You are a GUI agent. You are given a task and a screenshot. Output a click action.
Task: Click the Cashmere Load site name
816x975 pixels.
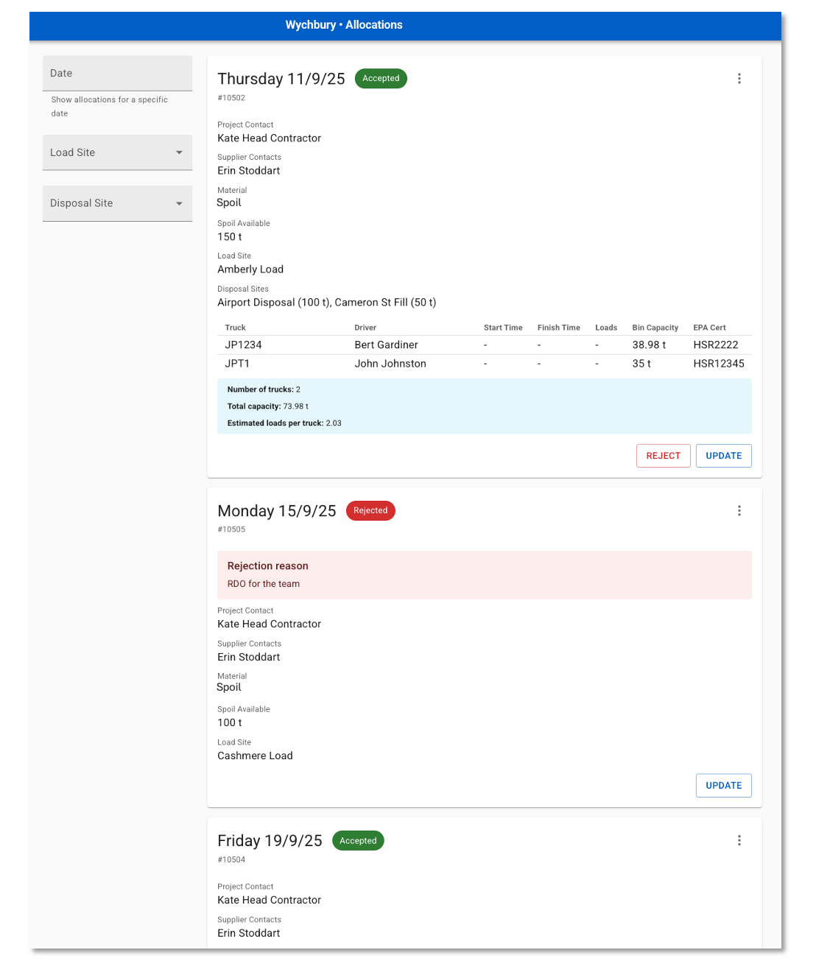tap(255, 756)
